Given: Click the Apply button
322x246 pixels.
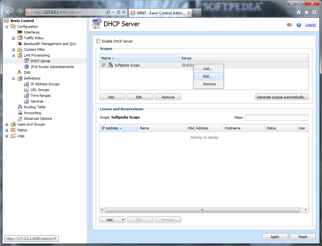Looking at the screenshot, I should (275, 237).
